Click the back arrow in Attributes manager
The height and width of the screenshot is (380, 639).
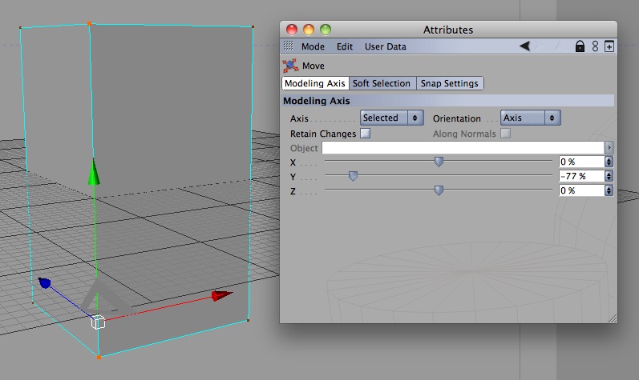[x=525, y=46]
